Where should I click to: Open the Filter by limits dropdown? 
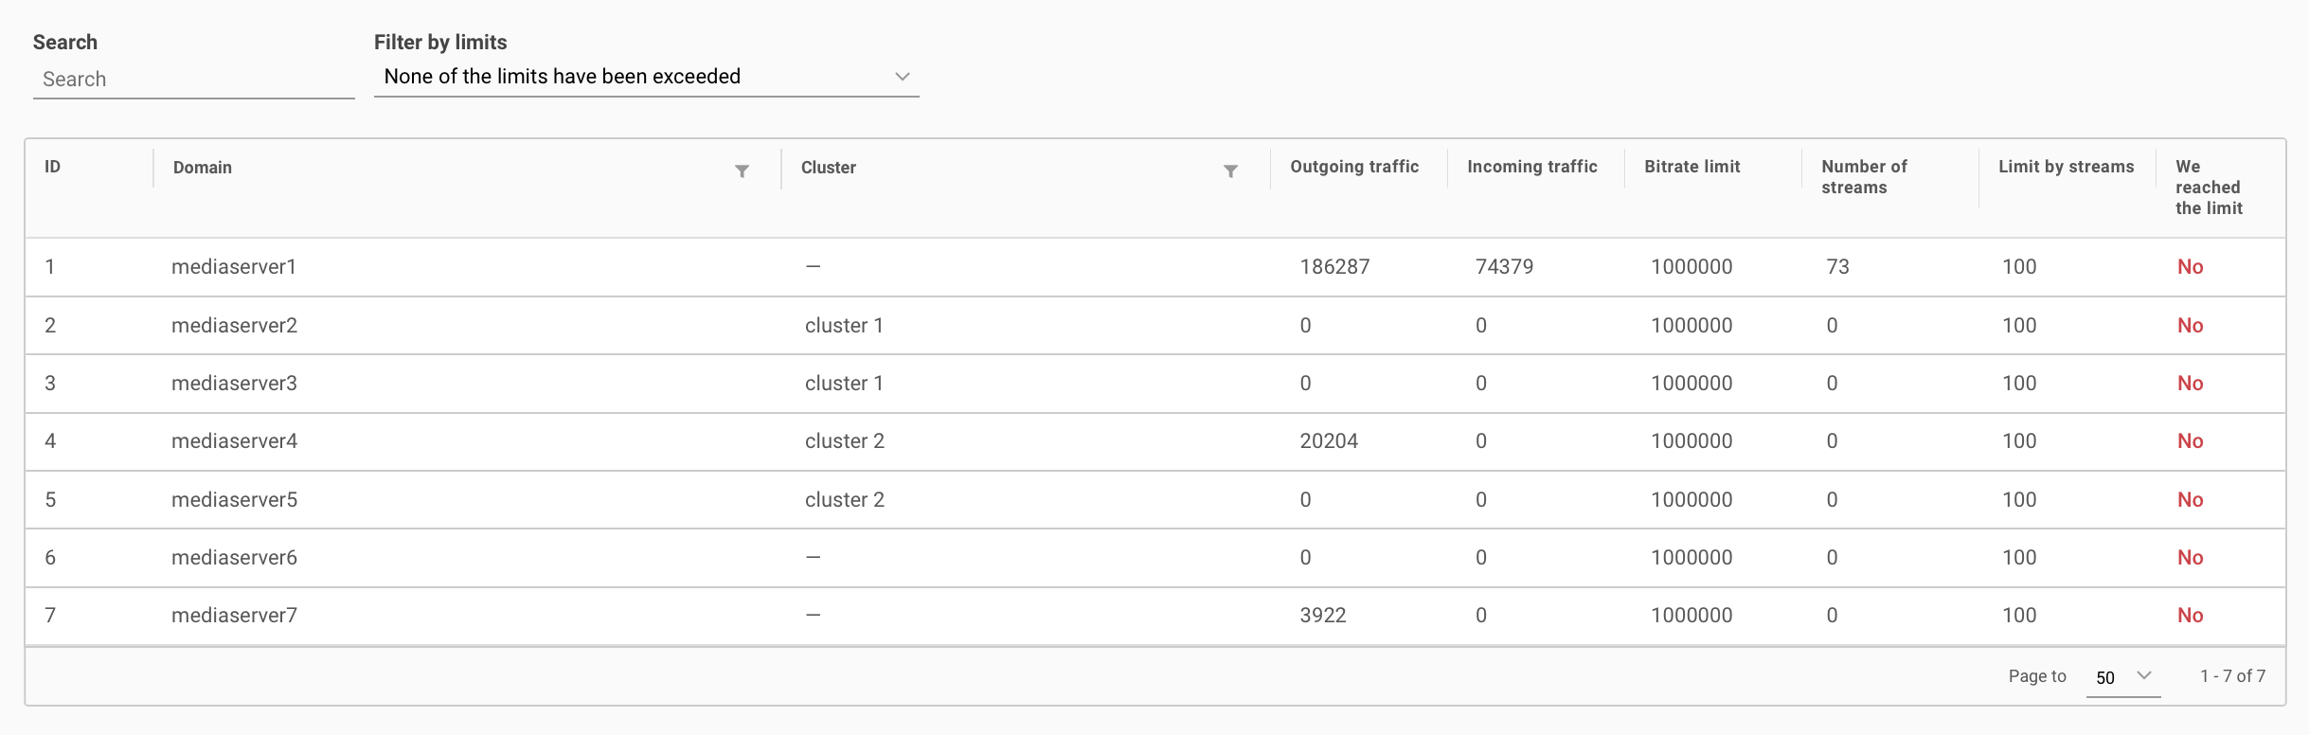pos(644,77)
